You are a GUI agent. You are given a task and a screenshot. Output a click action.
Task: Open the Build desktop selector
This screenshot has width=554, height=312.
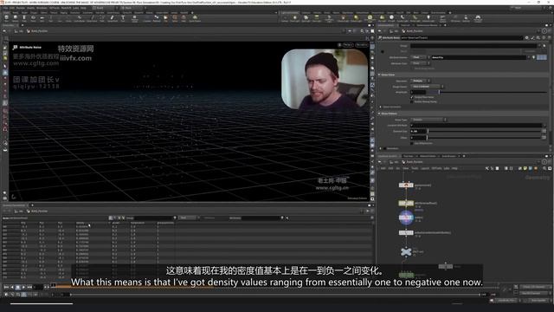pyautogui.click(x=104, y=8)
